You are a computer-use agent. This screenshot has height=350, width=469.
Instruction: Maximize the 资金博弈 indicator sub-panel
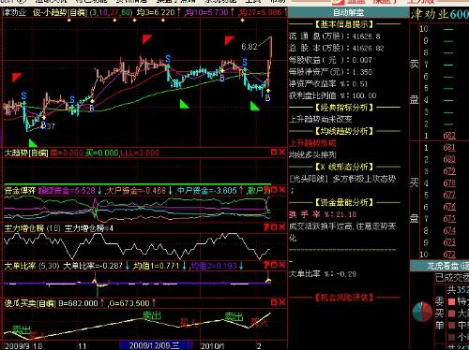coord(274,189)
